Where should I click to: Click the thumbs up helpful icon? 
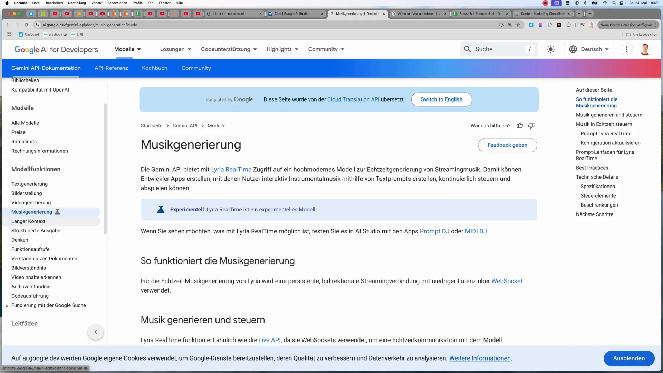coord(520,126)
